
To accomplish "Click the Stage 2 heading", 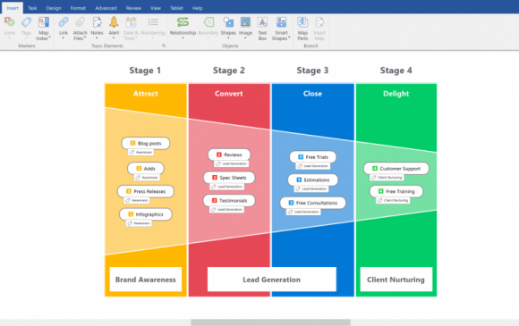I will click(229, 71).
